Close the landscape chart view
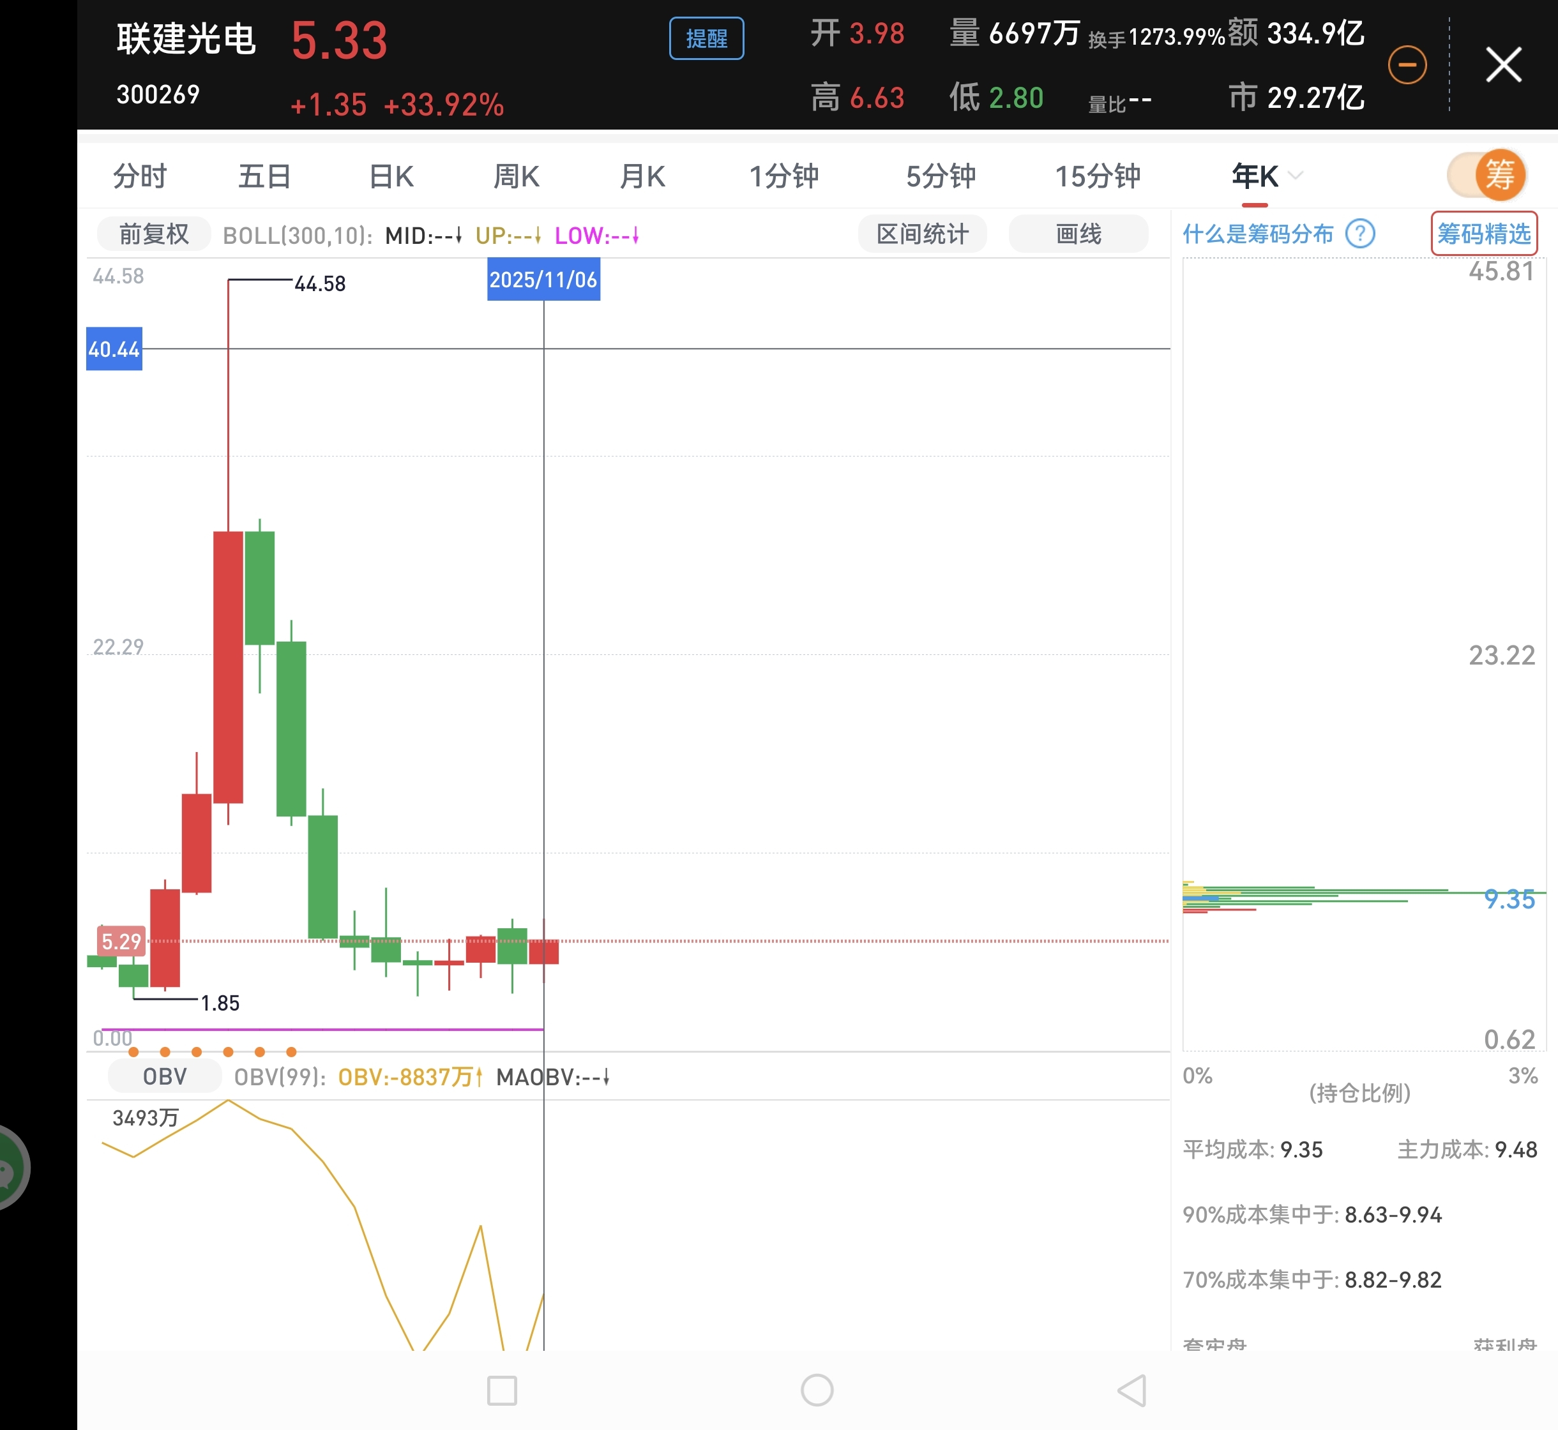The image size is (1558, 1430). click(1503, 64)
